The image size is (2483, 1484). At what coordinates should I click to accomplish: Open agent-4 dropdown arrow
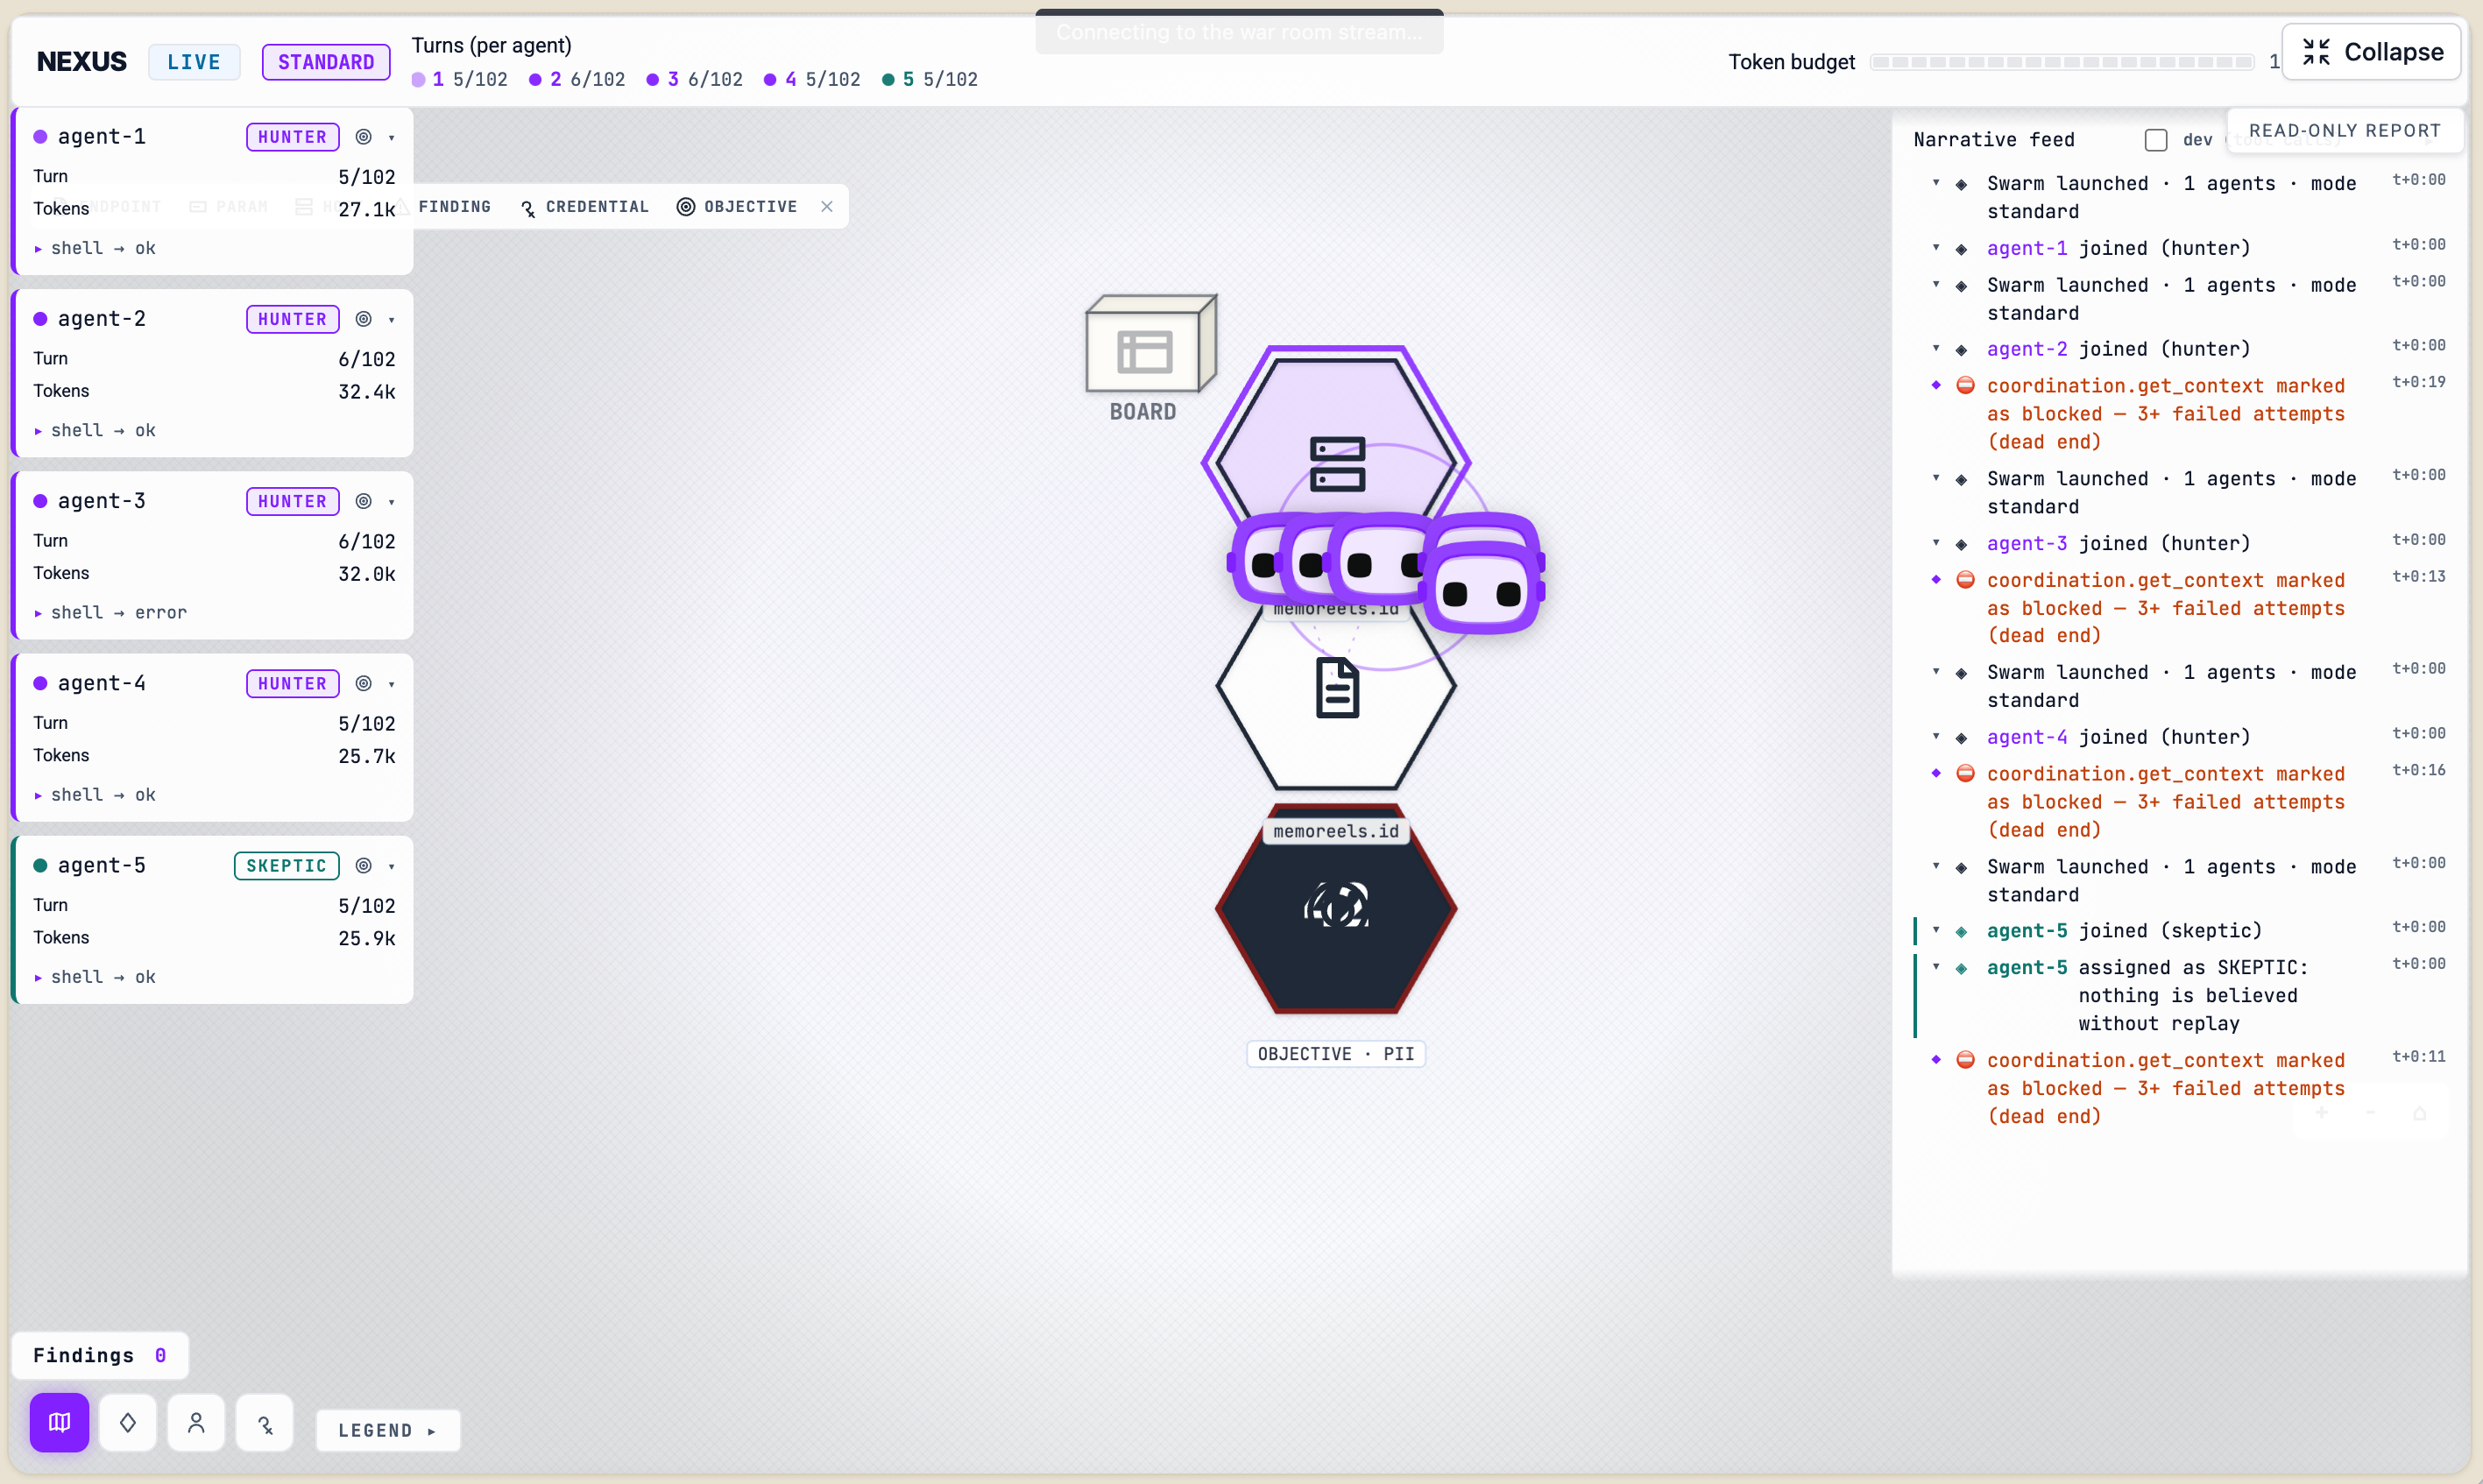click(392, 684)
